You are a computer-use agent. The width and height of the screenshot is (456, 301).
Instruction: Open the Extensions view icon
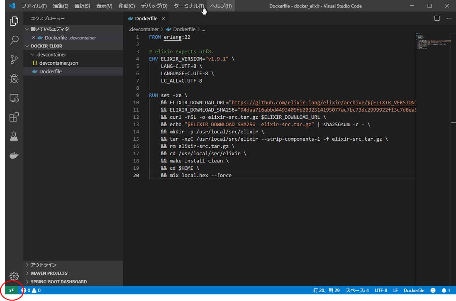pyautogui.click(x=14, y=117)
